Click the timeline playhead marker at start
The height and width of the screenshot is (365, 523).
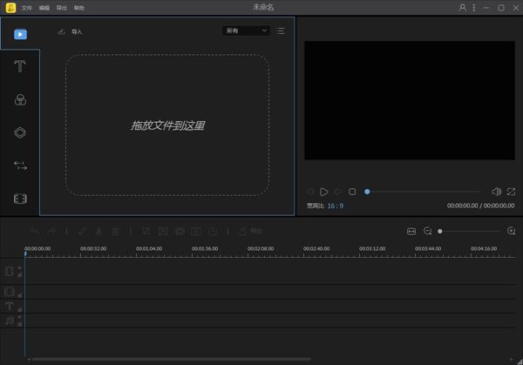pos(25,254)
